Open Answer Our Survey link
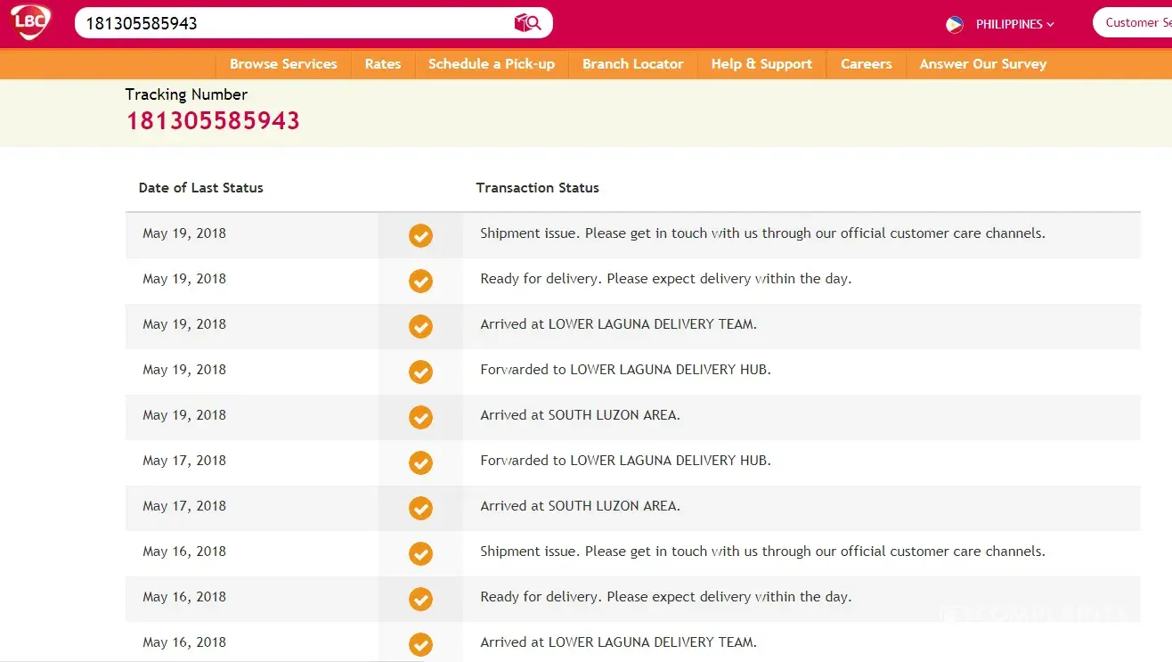The height and width of the screenshot is (662, 1172). [982, 64]
